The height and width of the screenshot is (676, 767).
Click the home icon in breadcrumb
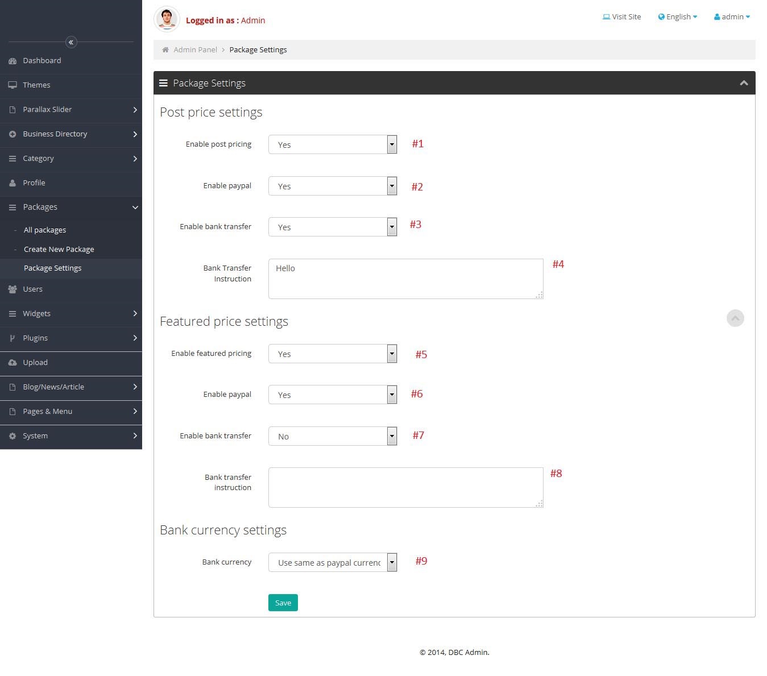165,50
